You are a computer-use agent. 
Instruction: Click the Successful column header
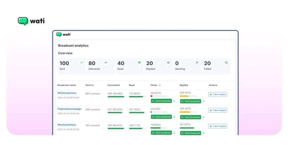(x=114, y=85)
